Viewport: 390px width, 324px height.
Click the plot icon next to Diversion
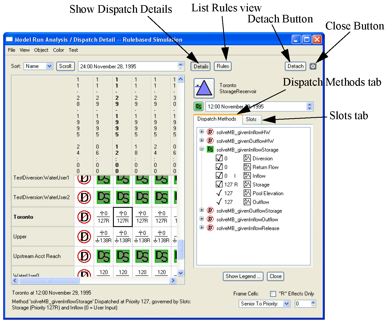(x=247, y=158)
